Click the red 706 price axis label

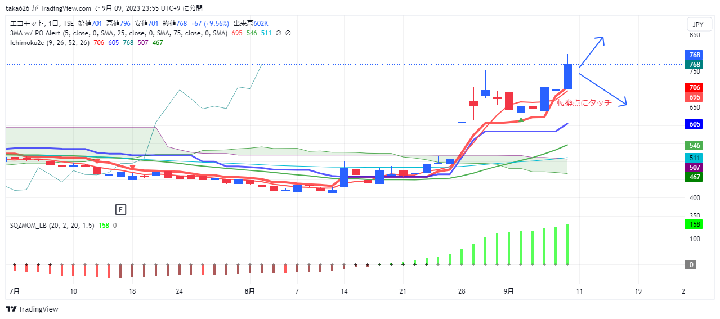pyautogui.click(x=694, y=88)
